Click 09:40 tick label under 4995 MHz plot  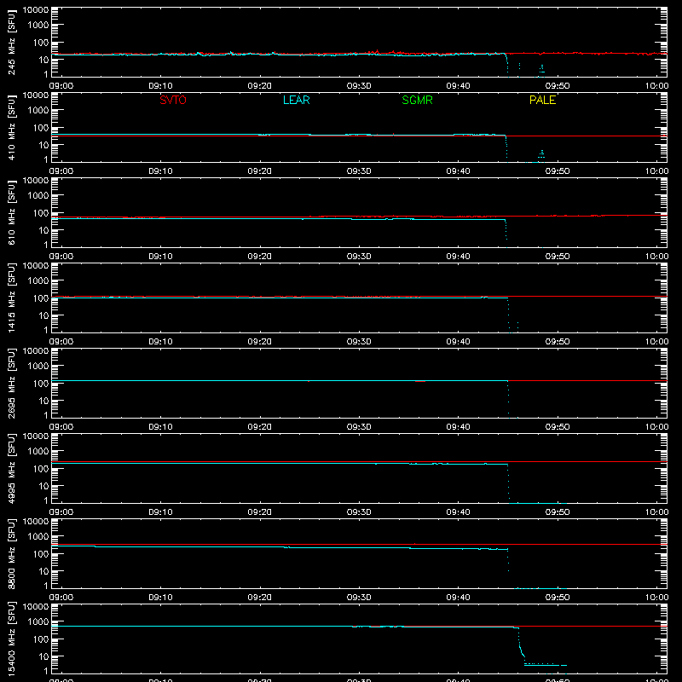(x=458, y=512)
